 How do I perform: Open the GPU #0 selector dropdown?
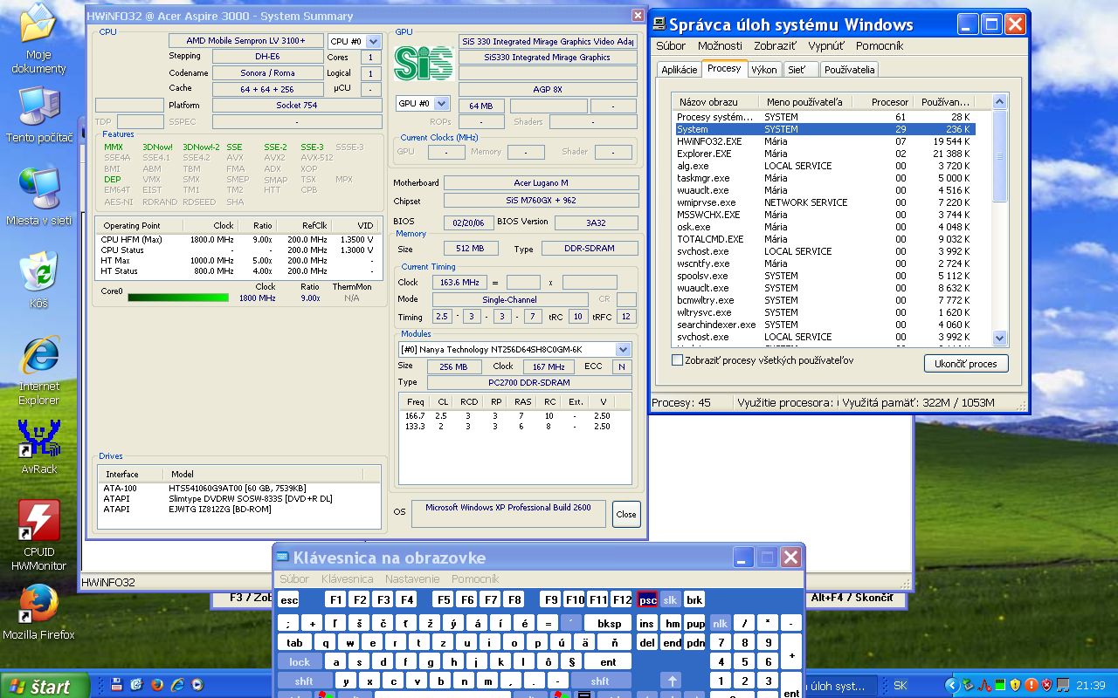[441, 103]
